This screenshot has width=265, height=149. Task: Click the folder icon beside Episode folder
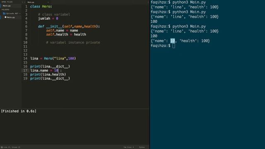[x=4, y=13]
